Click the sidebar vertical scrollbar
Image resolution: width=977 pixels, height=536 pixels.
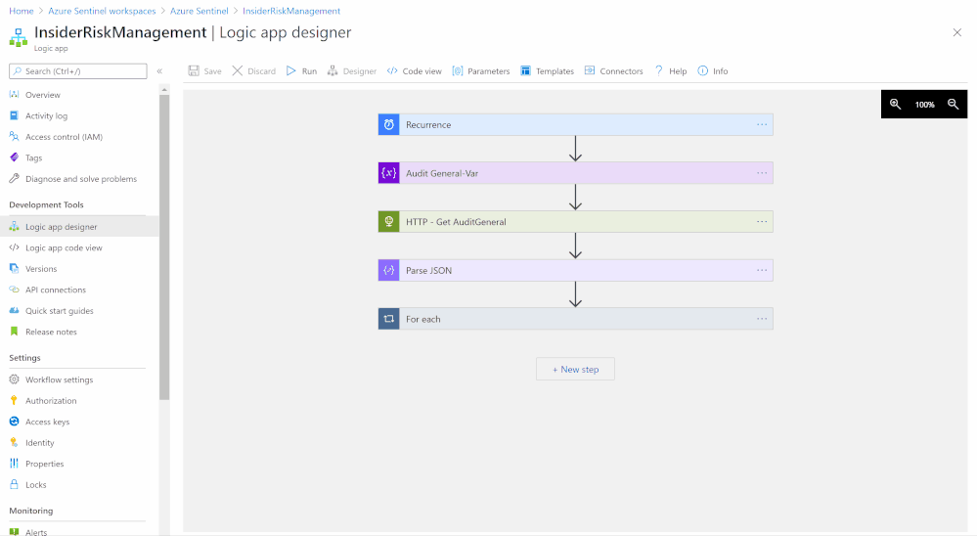tap(164, 246)
